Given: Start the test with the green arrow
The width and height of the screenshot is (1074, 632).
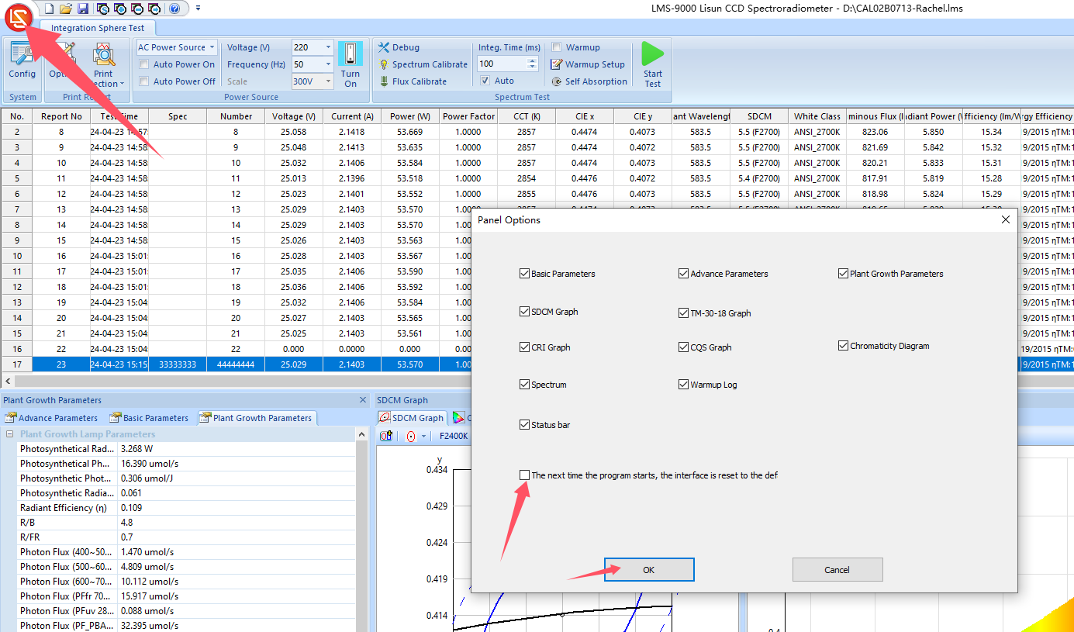Looking at the screenshot, I should click(x=652, y=64).
